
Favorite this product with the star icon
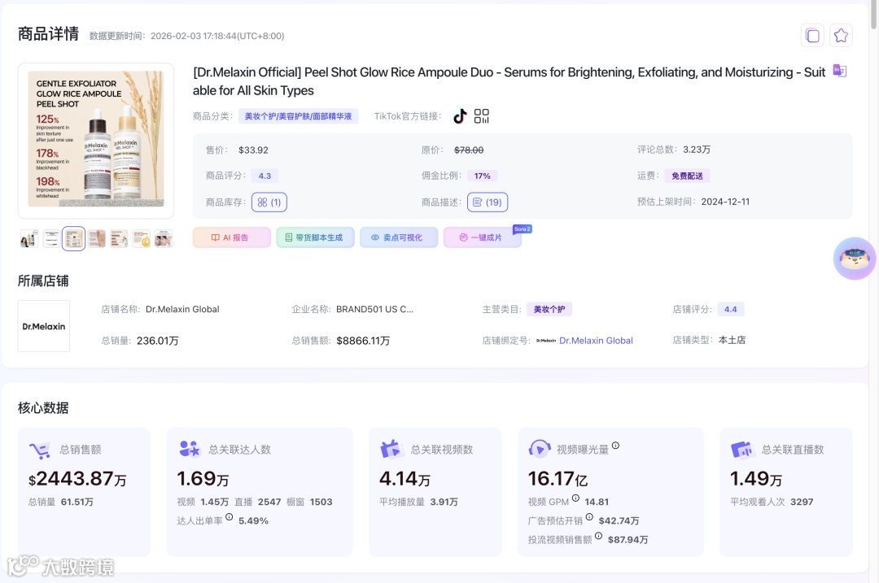click(x=841, y=36)
